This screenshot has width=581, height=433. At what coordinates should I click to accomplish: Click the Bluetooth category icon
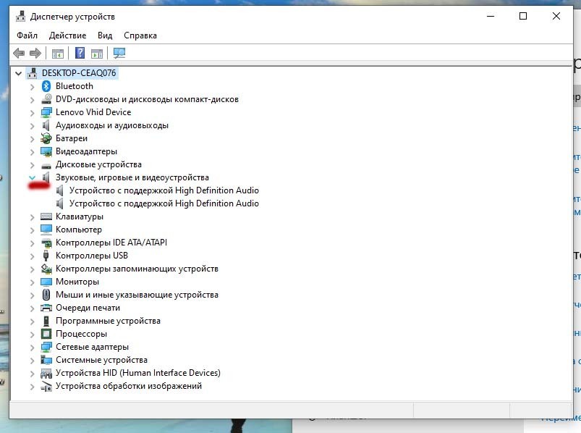pos(46,86)
